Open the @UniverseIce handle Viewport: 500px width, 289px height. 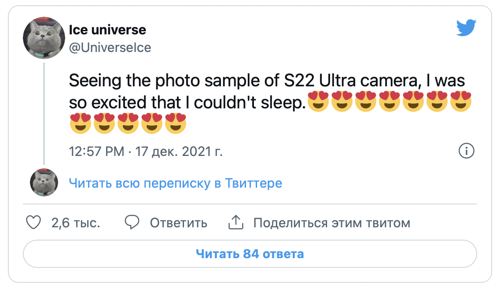(x=110, y=48)
